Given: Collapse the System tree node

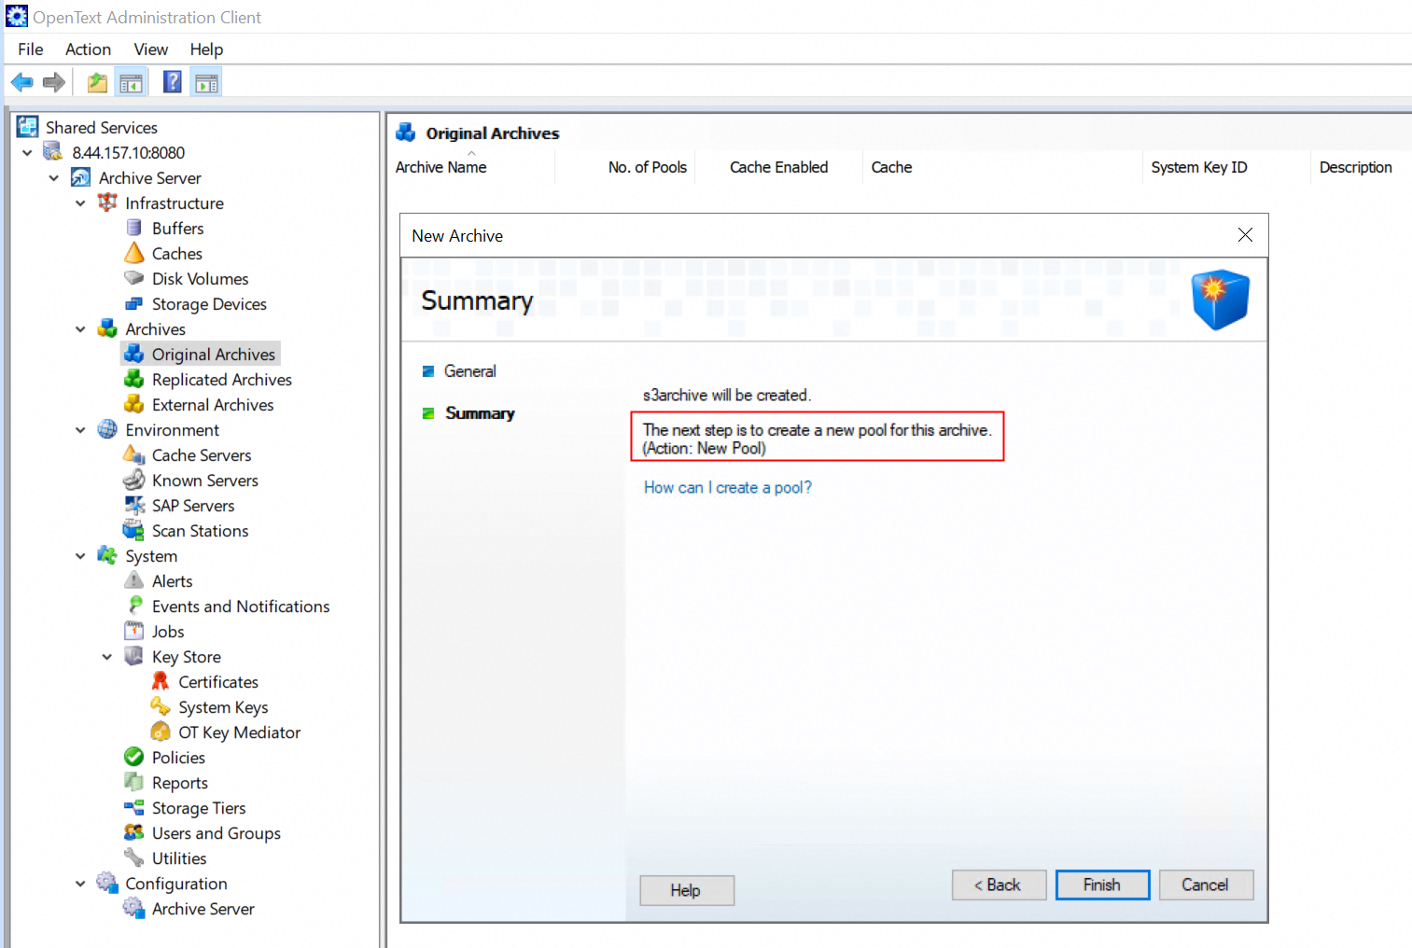Looking at the screenshot, I should (80, 556).
